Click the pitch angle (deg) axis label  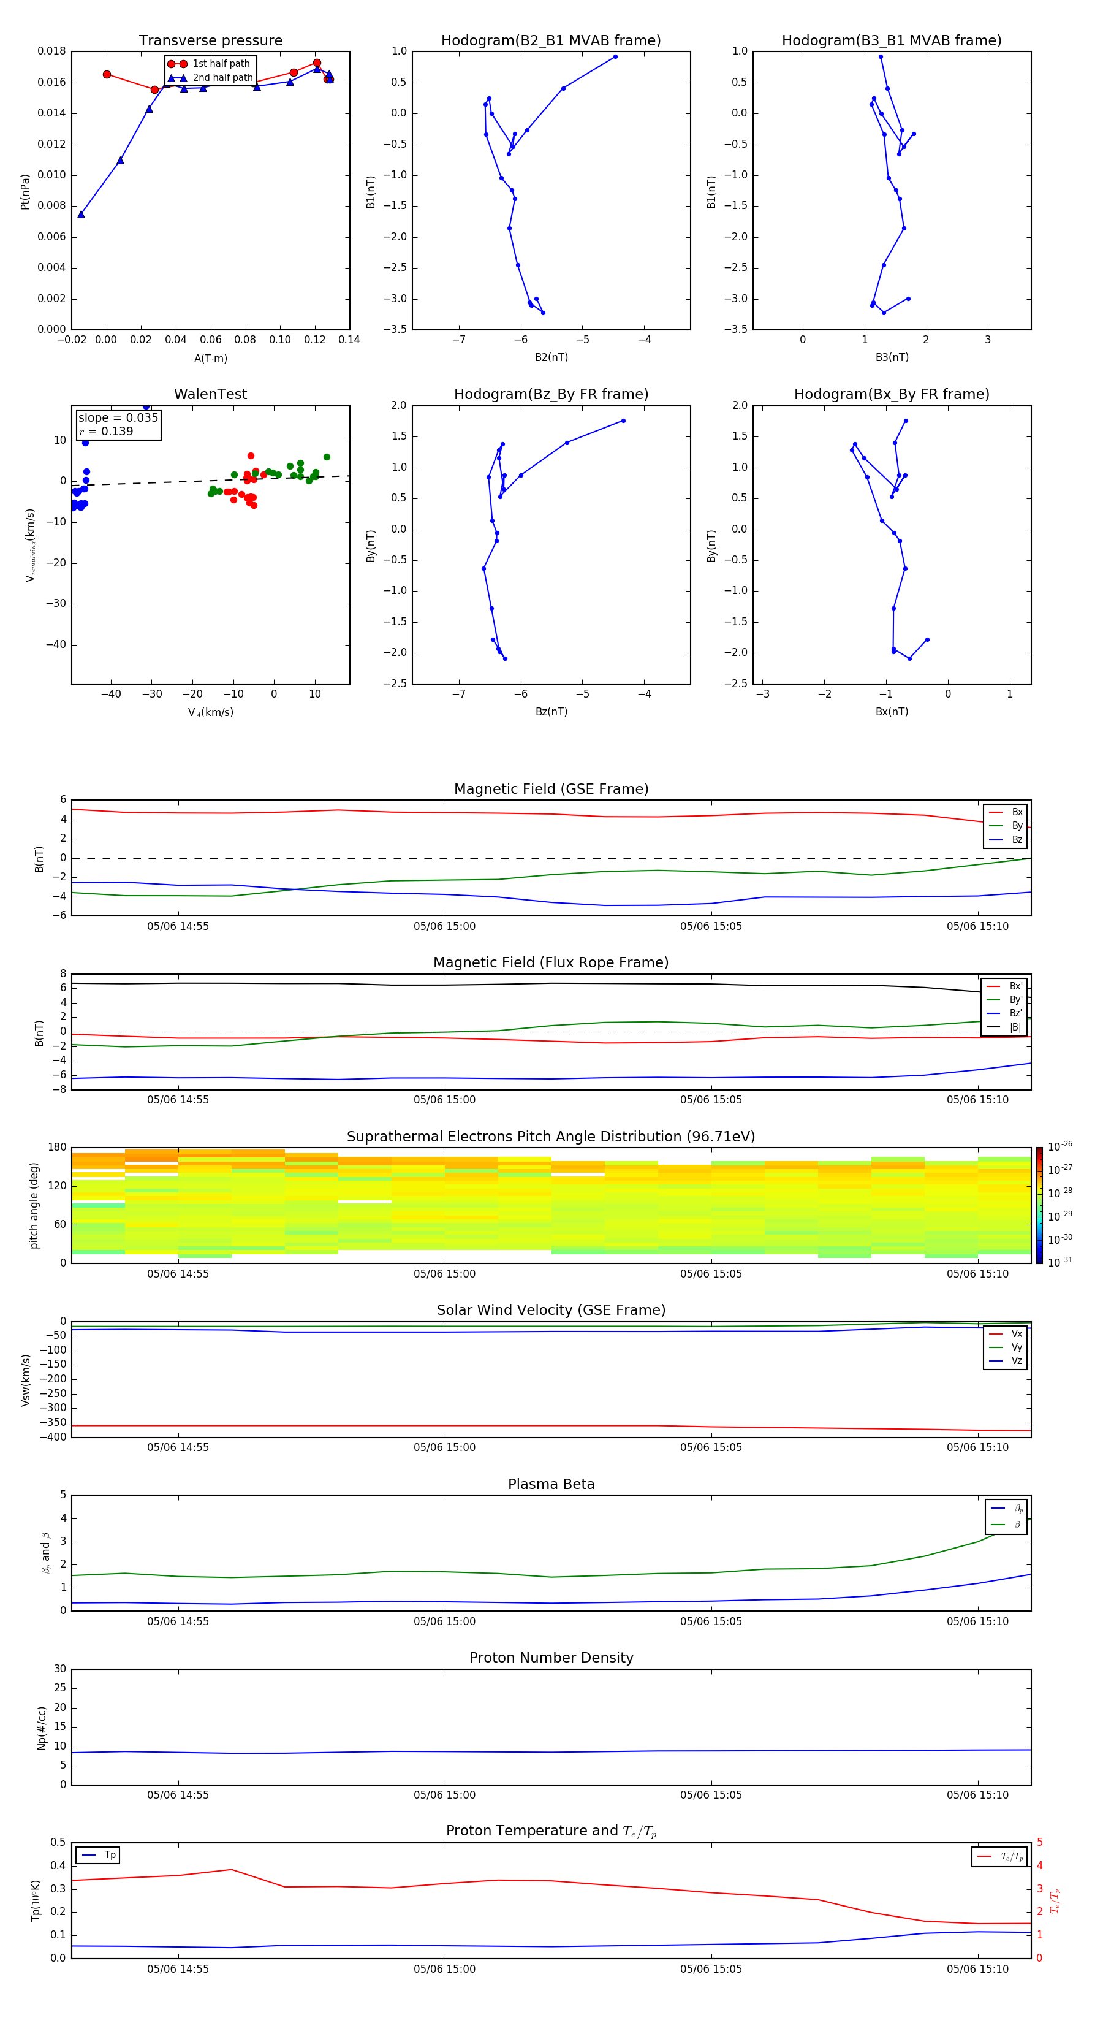34,1205
